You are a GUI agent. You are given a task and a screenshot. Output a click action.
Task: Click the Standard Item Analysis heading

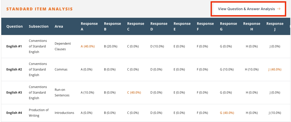pyautogui.click(x=39, y=9)
